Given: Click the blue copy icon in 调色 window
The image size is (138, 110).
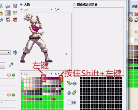Looking at the screenshot, I should click(136, 20).
